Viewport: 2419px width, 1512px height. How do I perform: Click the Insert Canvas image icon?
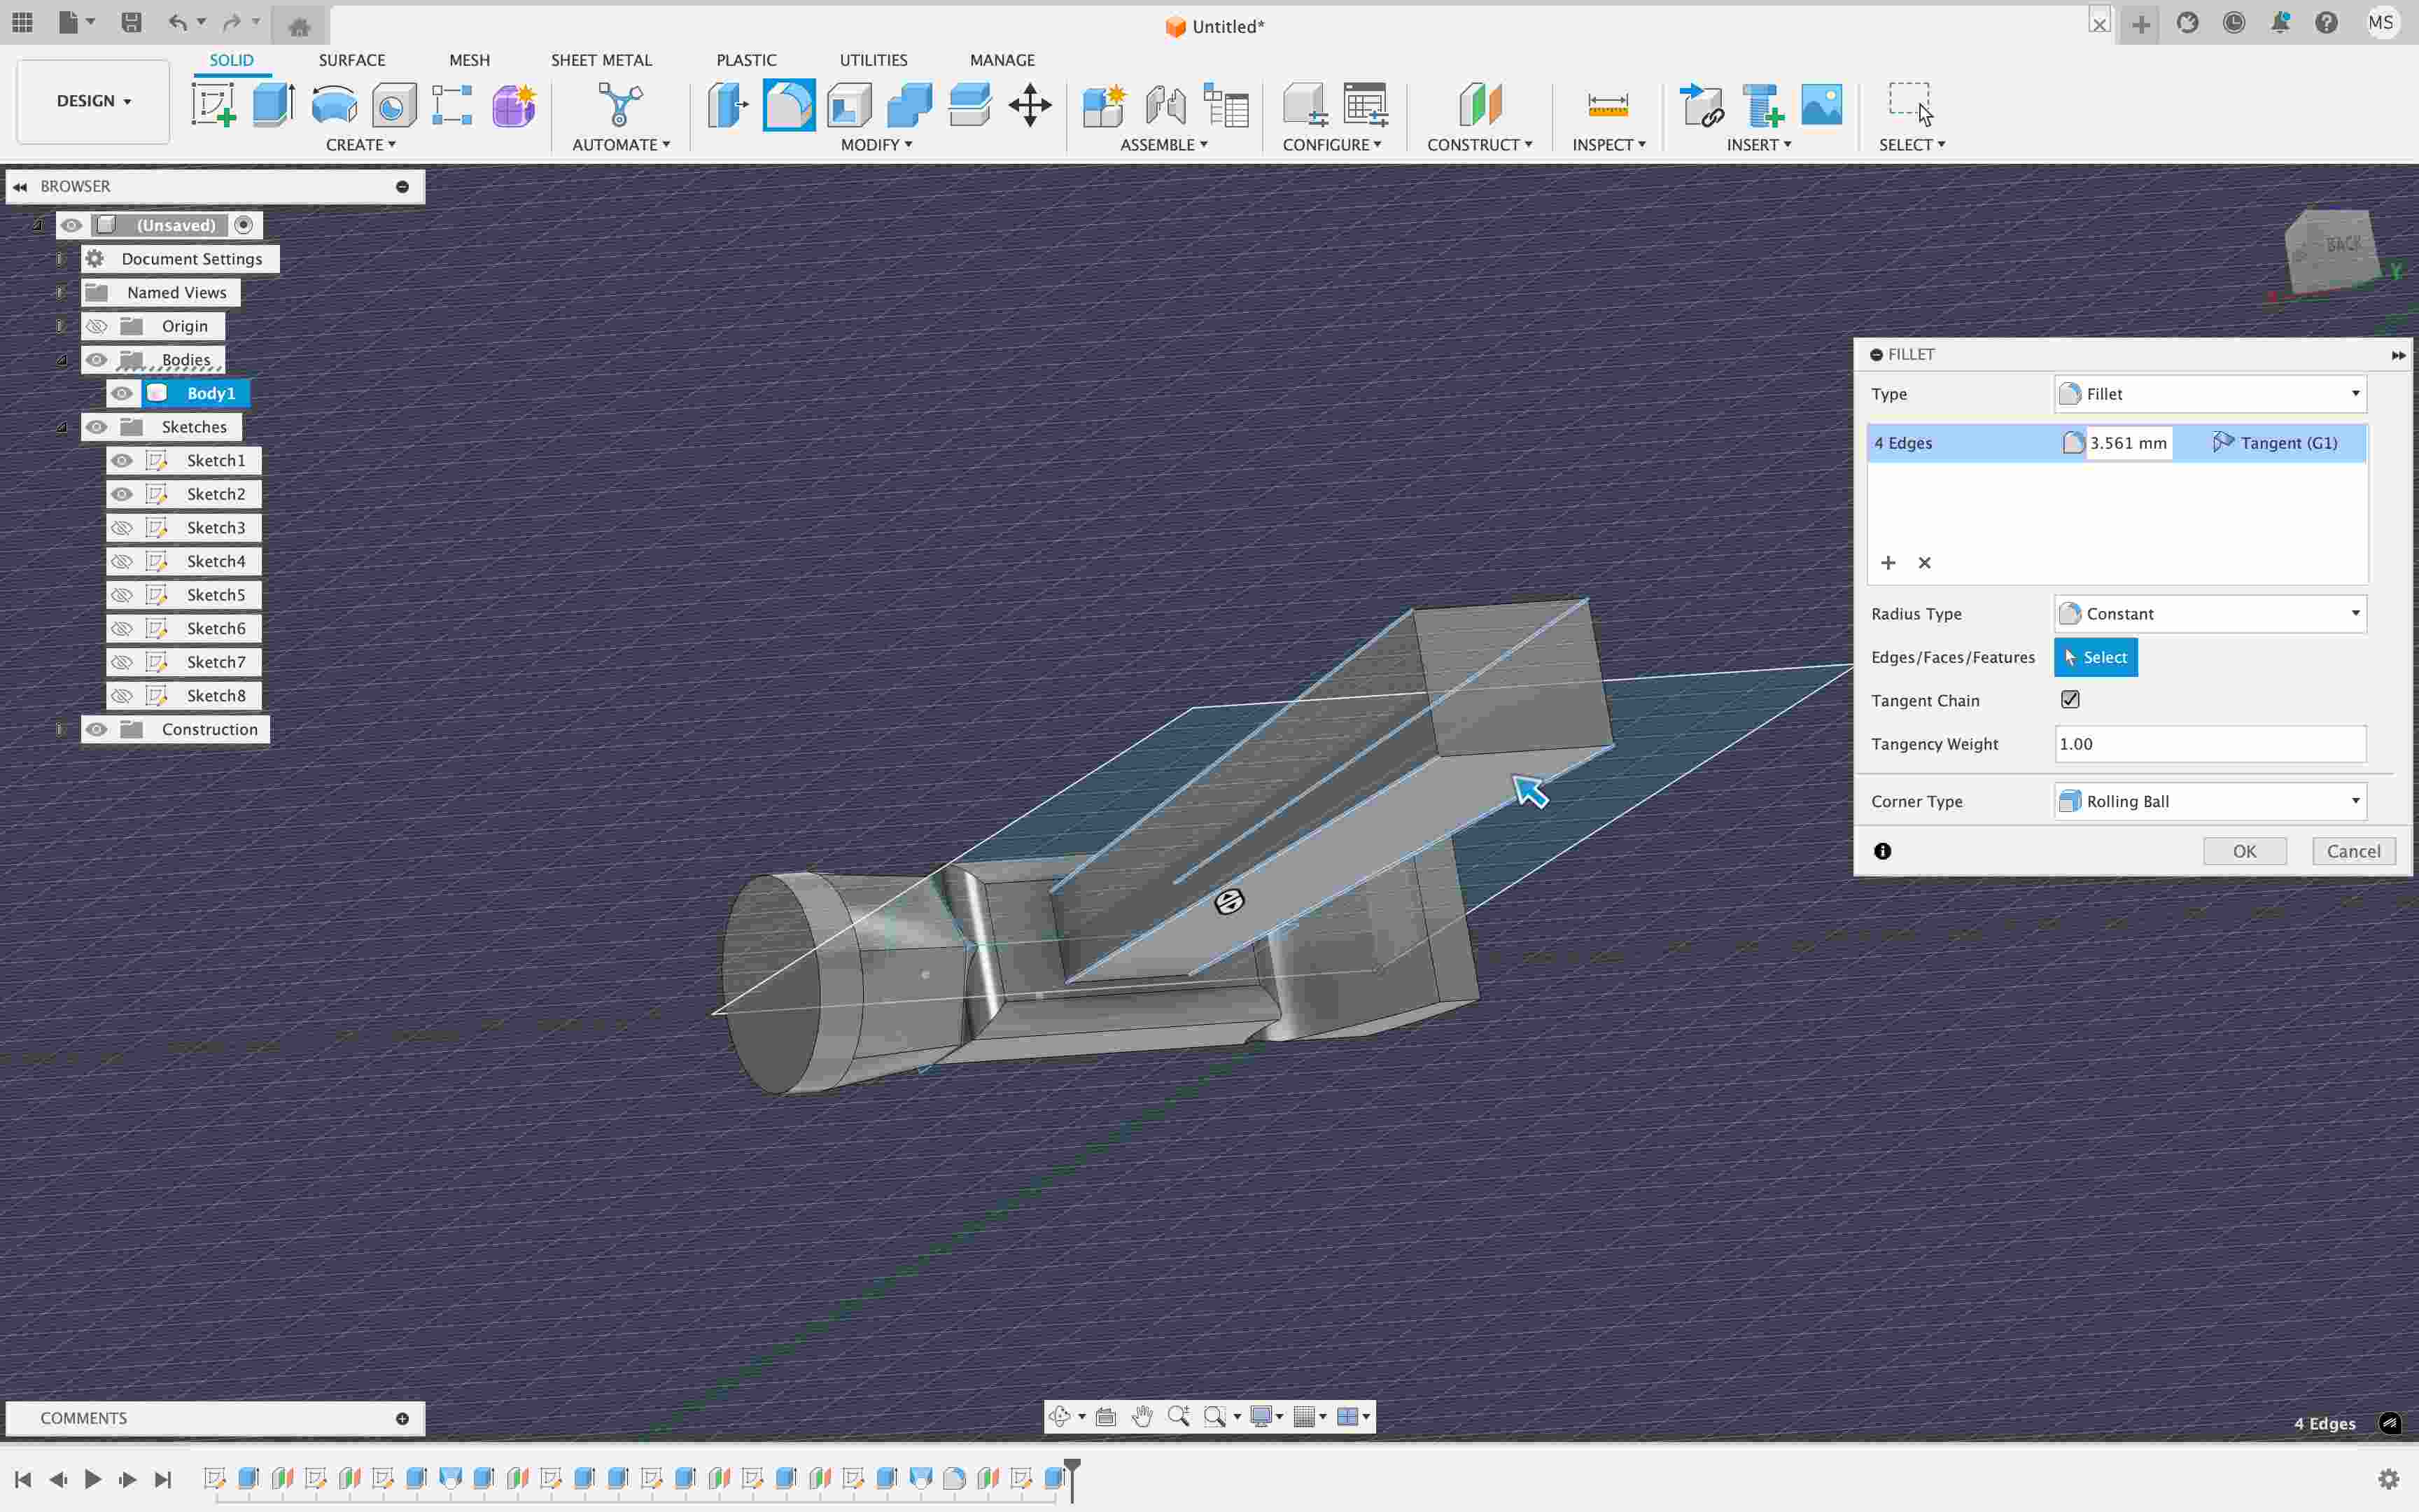click(x=1821, y=105)
